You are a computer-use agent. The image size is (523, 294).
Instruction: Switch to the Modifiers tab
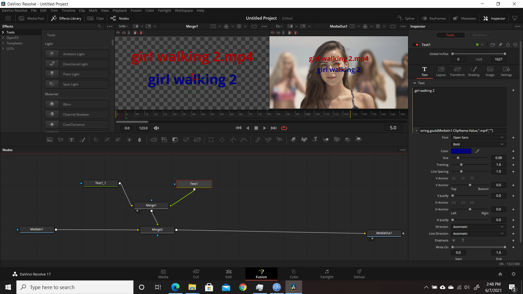coord(479,35)
